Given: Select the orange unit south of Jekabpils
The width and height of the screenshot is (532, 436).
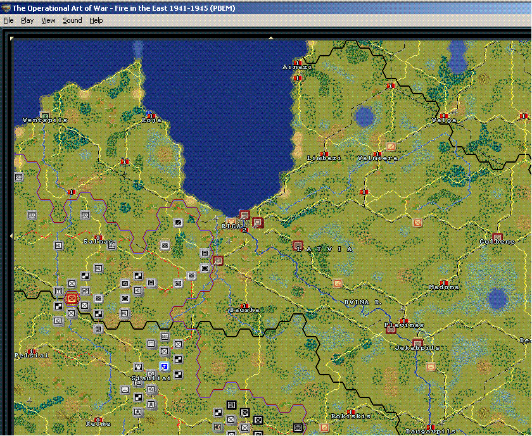Looking at the screenshot, I should (x=431, y=367).
